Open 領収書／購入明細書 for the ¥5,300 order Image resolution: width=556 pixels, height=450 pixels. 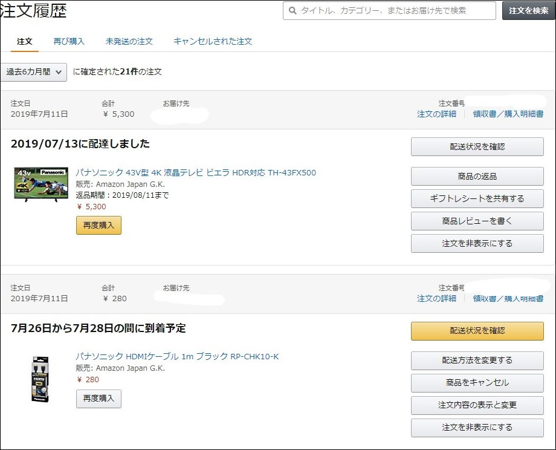coord(508,114)
